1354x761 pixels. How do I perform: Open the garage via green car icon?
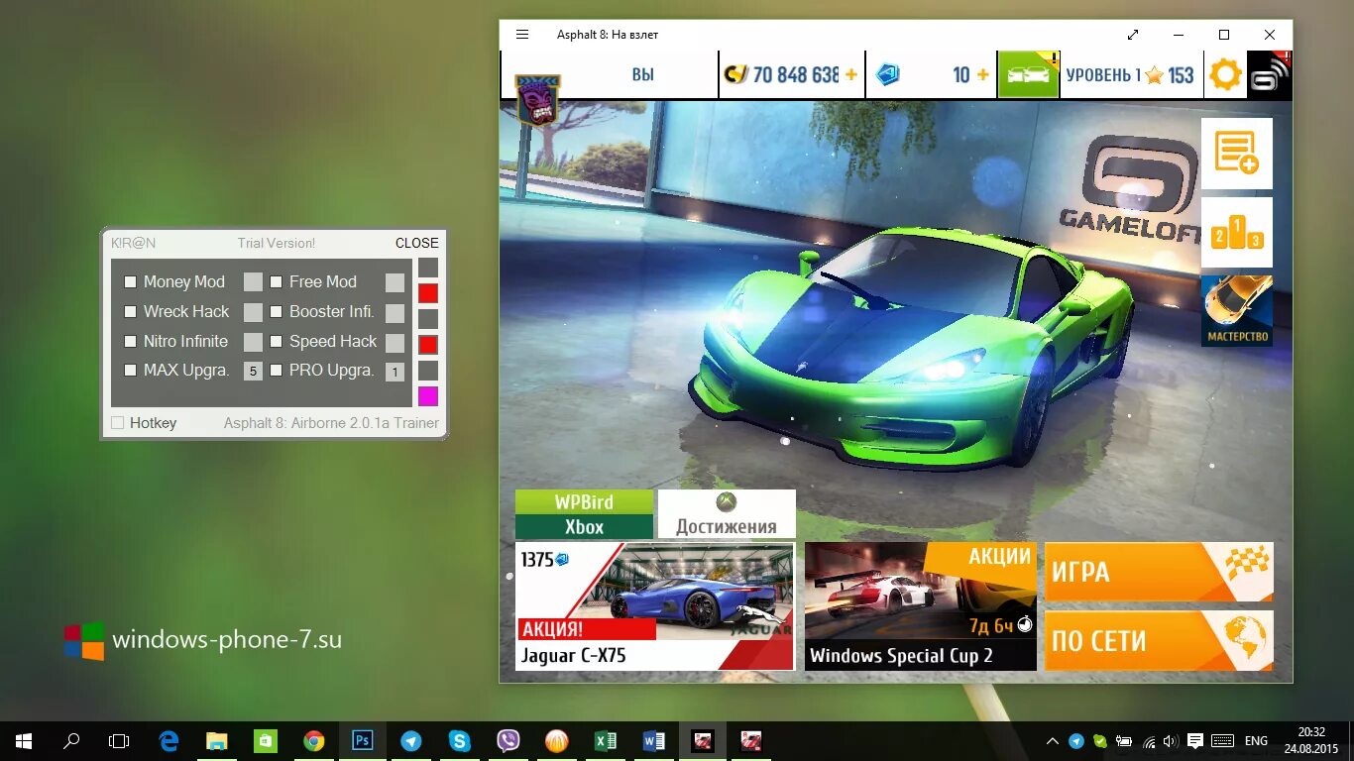coord(1028,74)
